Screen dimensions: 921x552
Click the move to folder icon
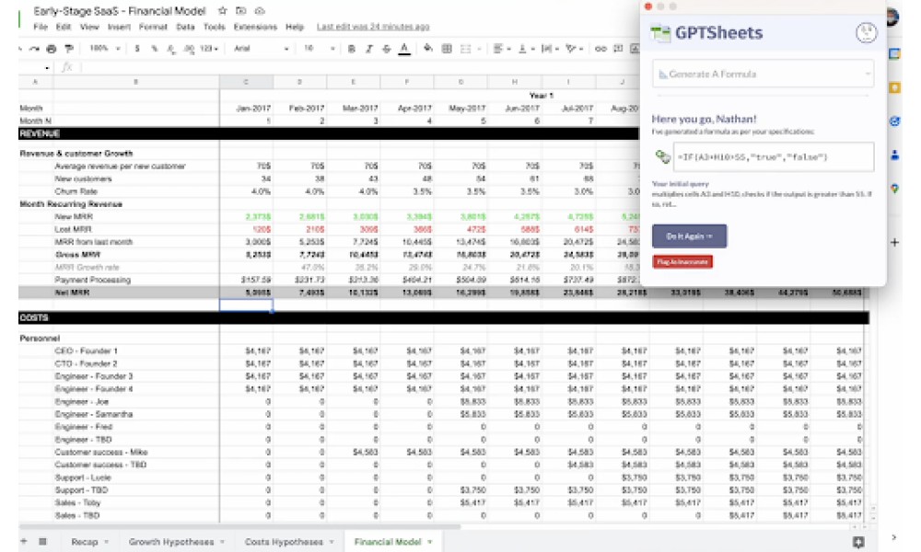click(240, 10)
